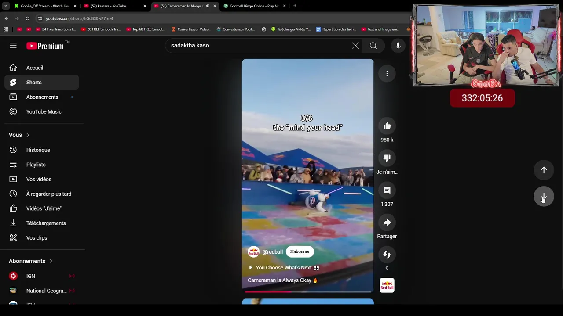Open the first Convertisseur Video bookmark
Image resolution: width=563 pixels, height=316 pixels.
[191, 29]
